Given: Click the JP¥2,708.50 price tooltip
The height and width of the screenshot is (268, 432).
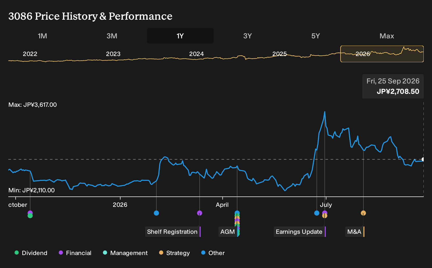Looking at the screenshot, I should coord(393,86).
